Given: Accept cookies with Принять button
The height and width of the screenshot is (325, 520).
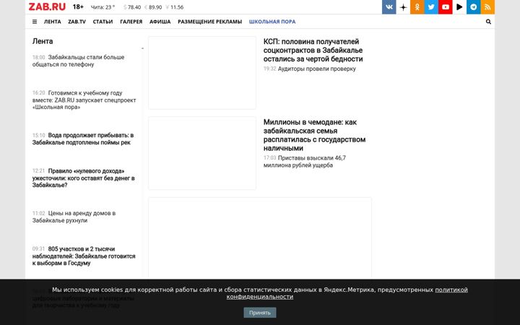Looking at the screenshot, I should [260, 313].
